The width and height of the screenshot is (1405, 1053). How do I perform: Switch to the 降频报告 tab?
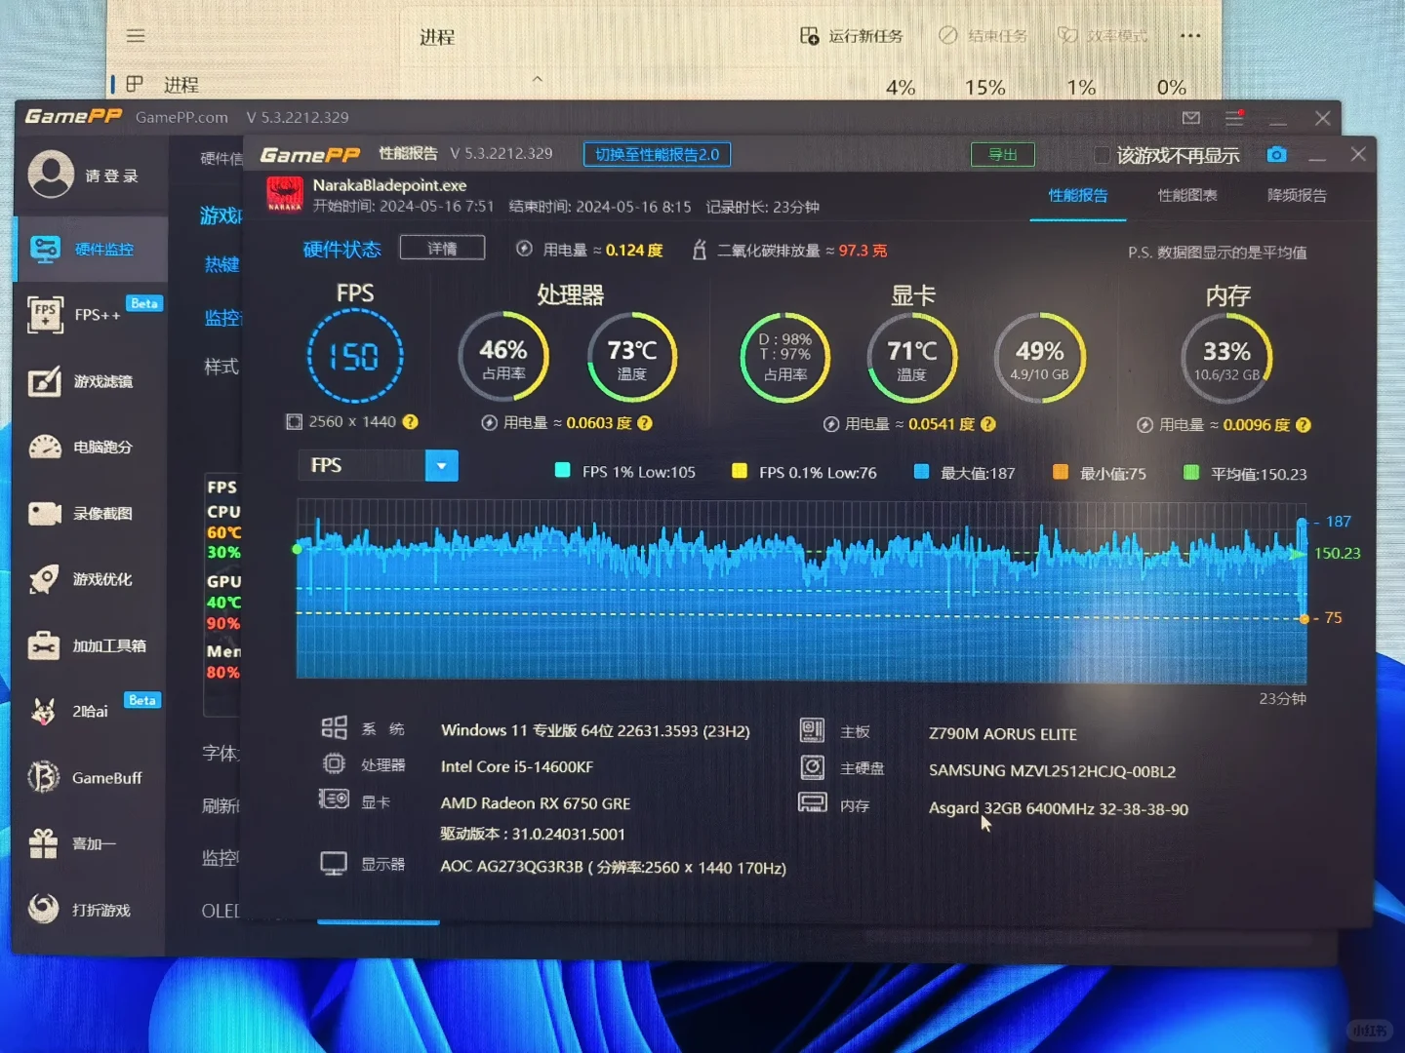click(x=1297, y=196)
